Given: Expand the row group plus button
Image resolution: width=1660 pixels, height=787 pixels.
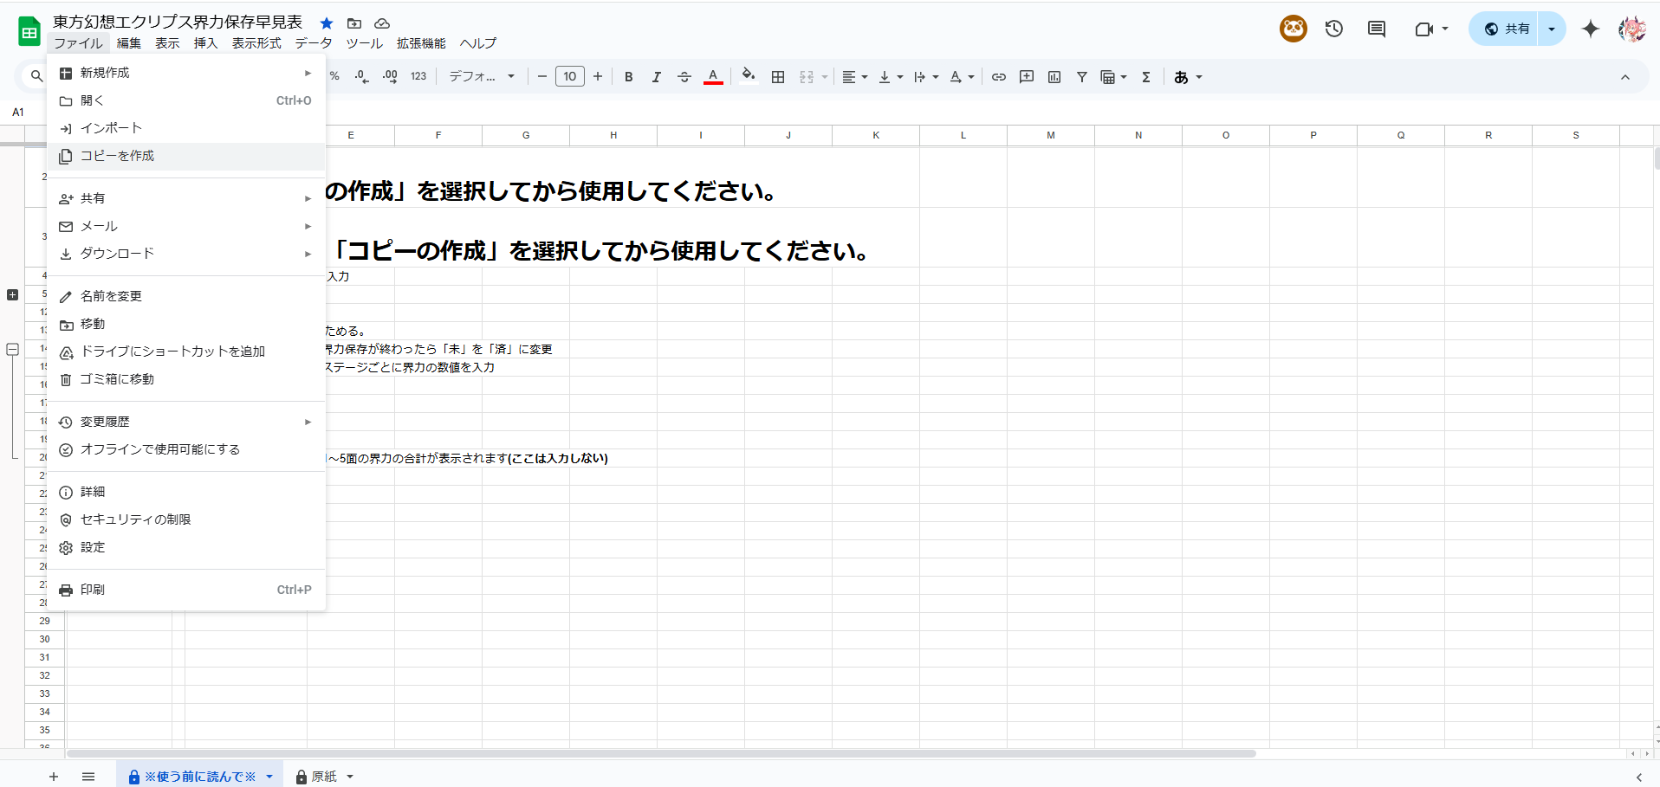Looking at the screenshot, I should [12, 295].
